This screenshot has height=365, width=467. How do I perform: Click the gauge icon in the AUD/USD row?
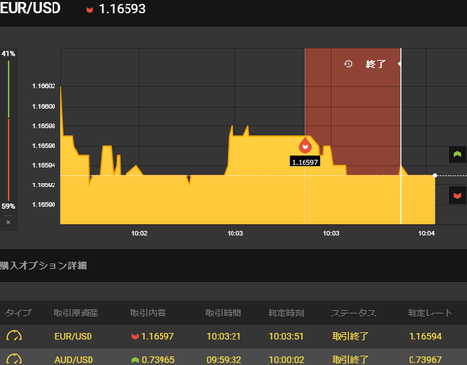pyautogui.click(x=15, y=359)
